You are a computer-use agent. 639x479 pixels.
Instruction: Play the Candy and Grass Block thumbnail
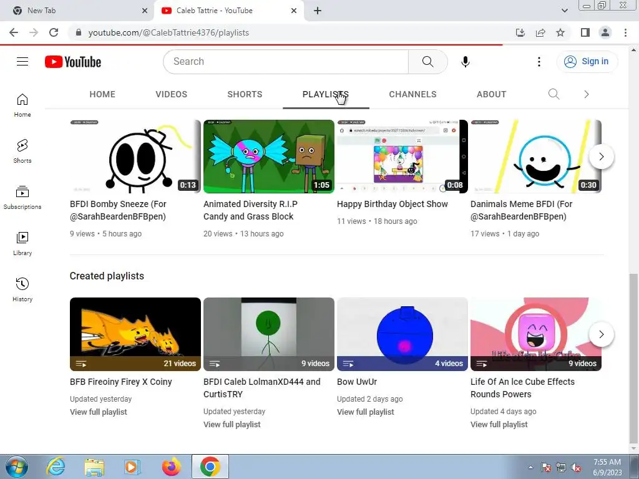point(268,157)
